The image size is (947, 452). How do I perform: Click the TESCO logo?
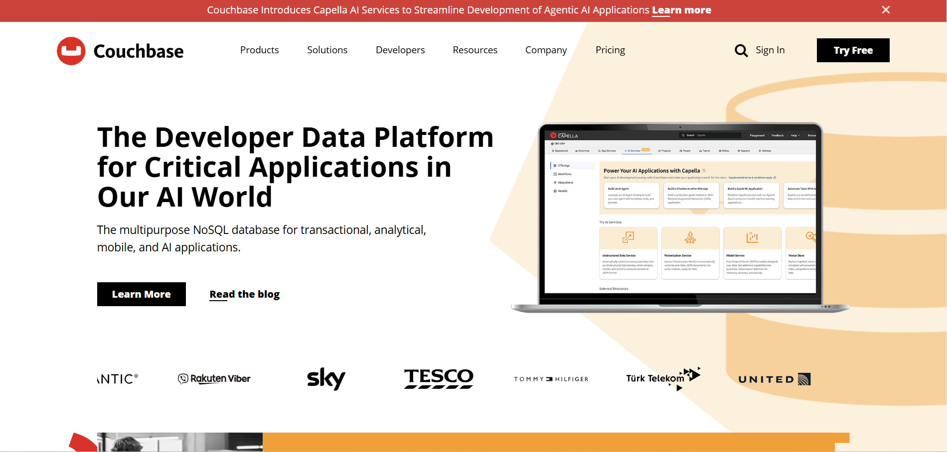[x=439, y=378]
